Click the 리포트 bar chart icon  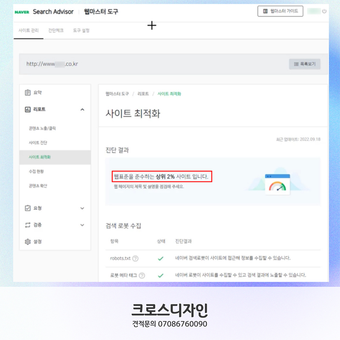[27, 109]
